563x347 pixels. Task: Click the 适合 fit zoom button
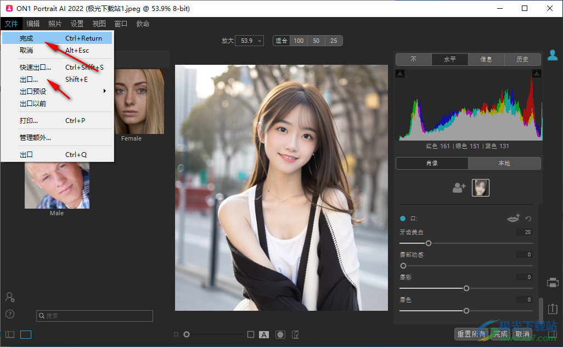(x=281, y=41)
